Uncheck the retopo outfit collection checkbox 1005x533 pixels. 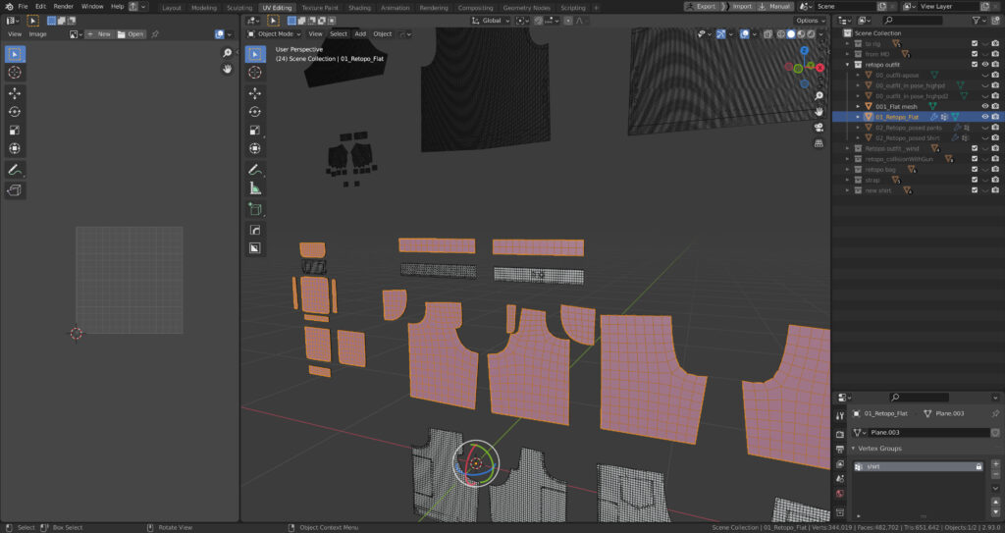(975, 64)
